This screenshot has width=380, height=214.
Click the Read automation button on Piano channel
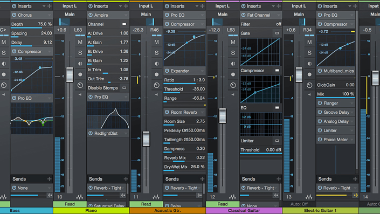(x=70, y=204)
